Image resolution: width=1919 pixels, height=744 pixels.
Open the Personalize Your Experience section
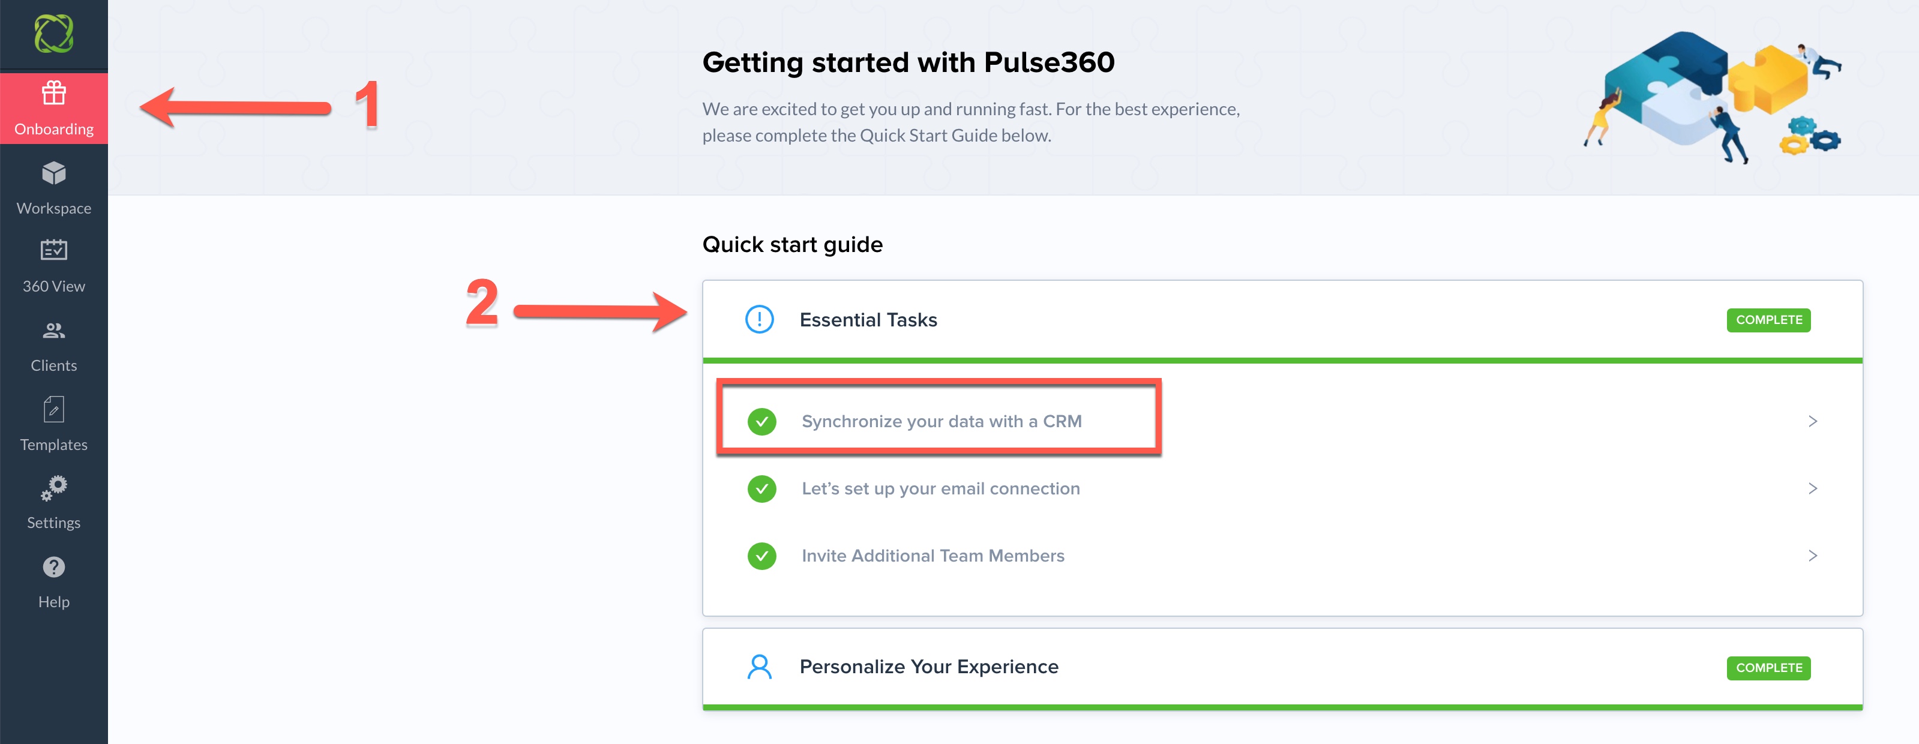pos(928,667)
